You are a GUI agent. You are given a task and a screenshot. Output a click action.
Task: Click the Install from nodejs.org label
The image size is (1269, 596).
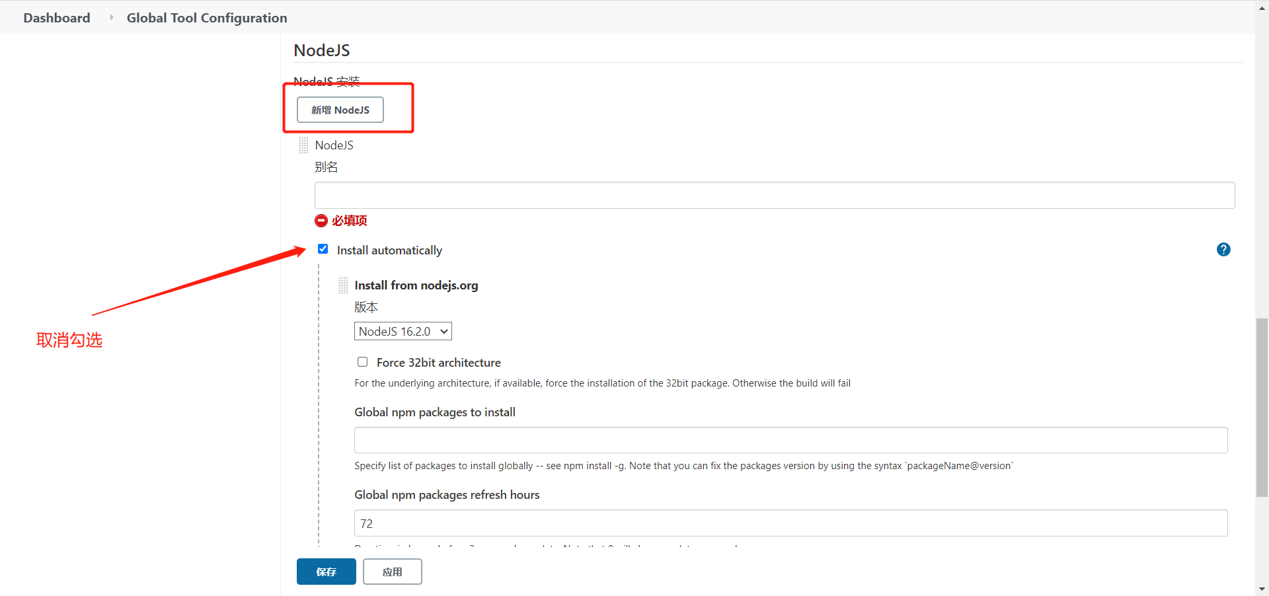point(416,285)
